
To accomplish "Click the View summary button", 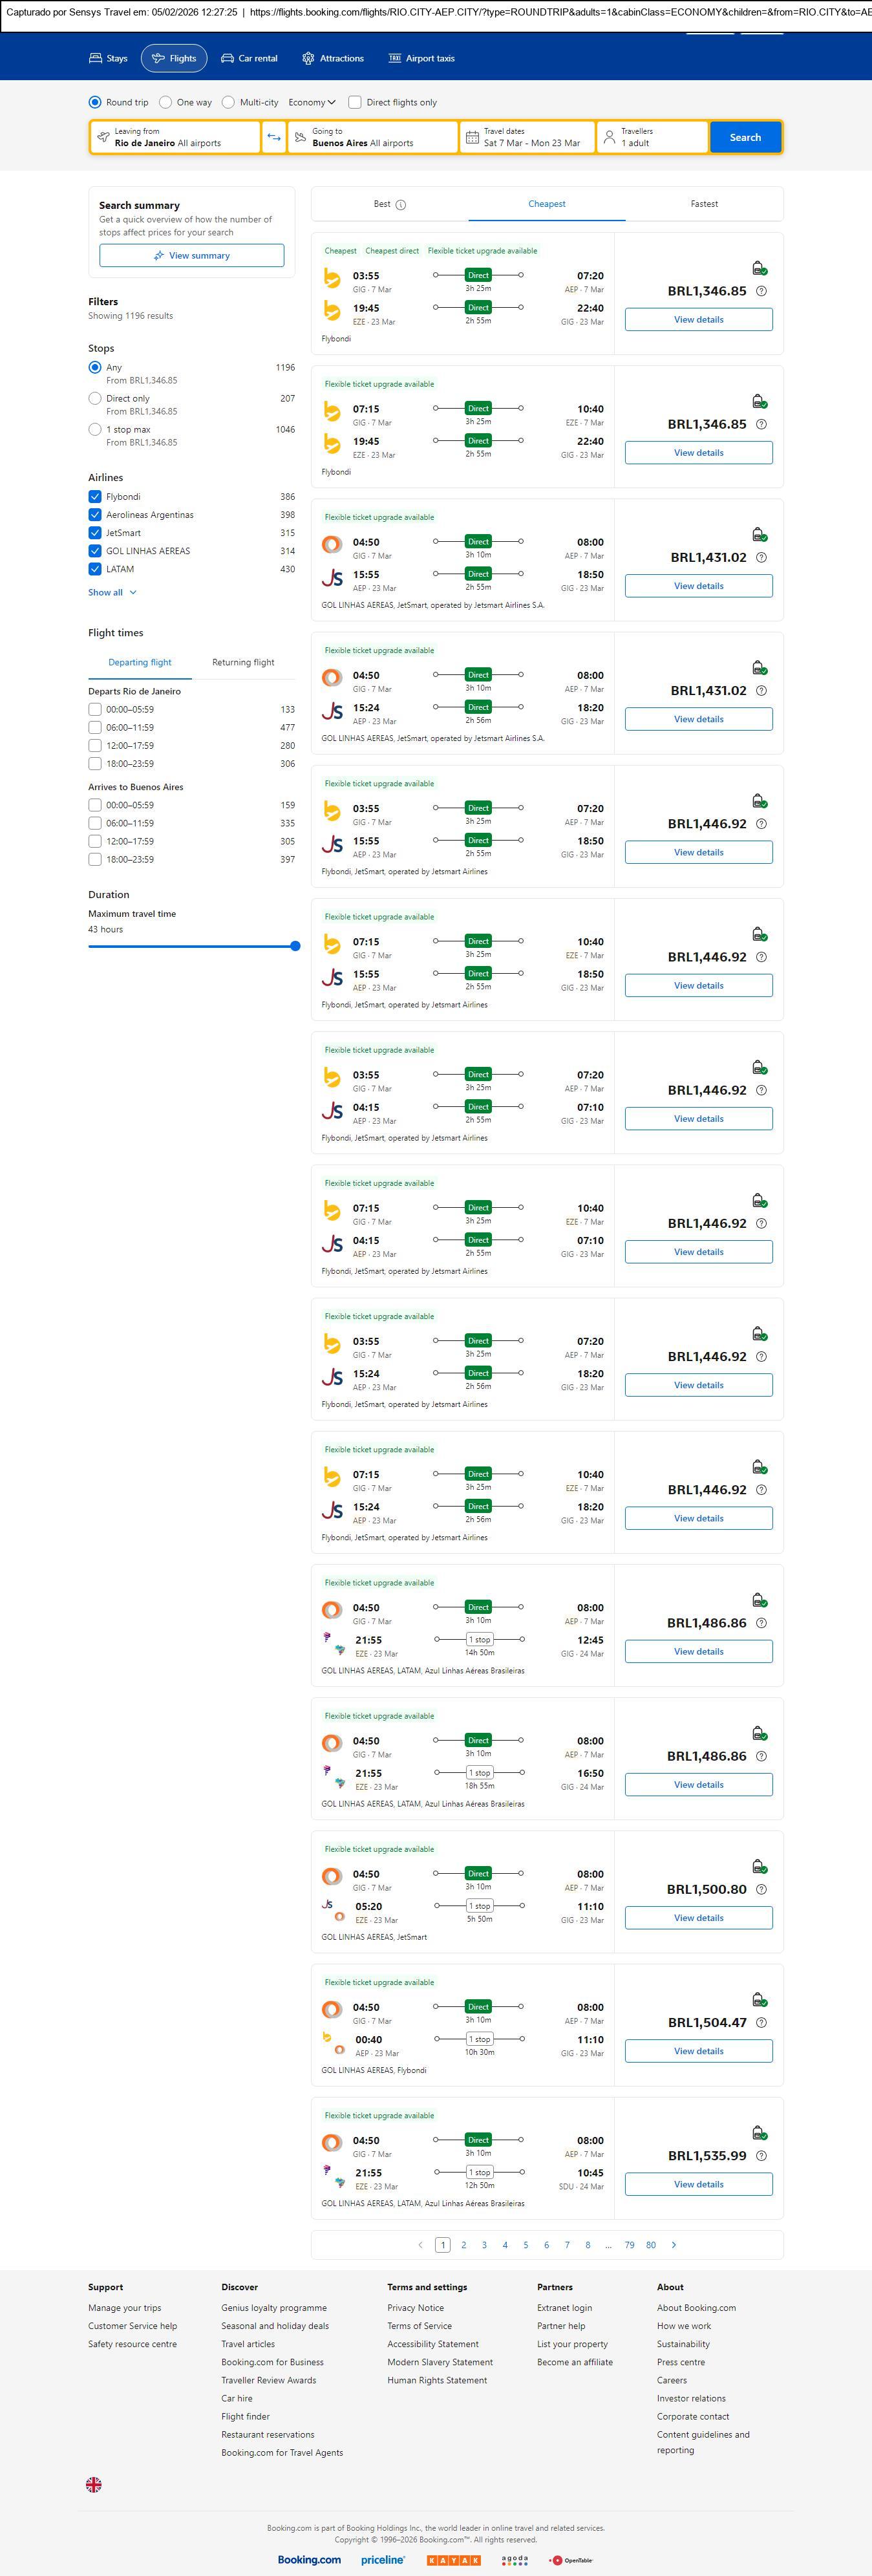I will pyautogui.click(x=191, y=256).
